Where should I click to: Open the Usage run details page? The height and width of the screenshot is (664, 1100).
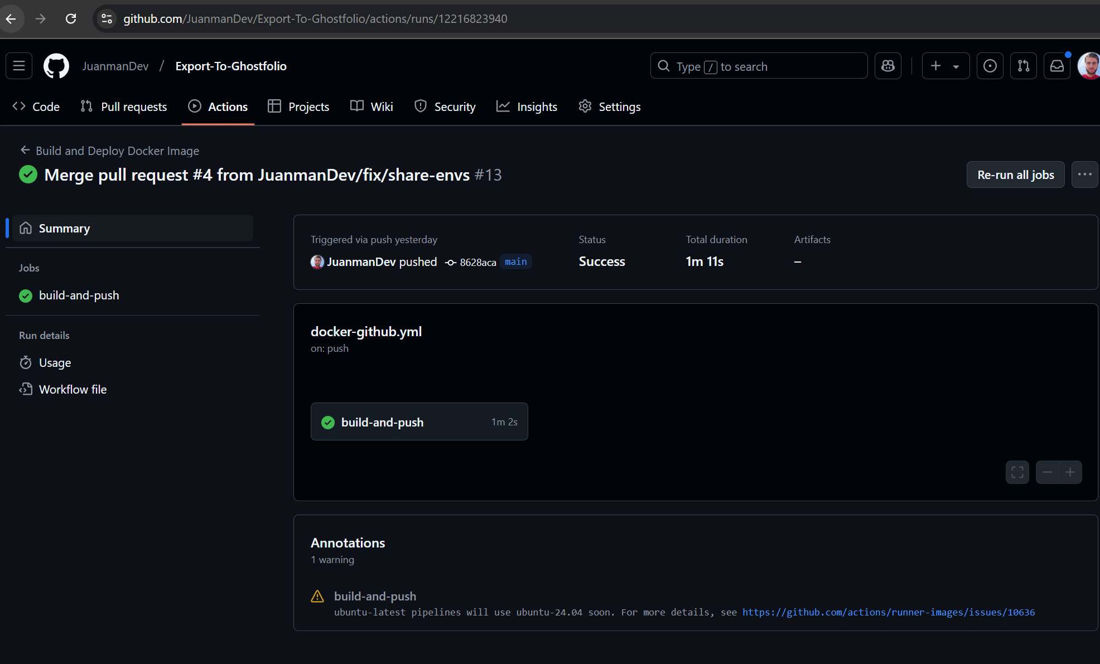tap(55, 362)
